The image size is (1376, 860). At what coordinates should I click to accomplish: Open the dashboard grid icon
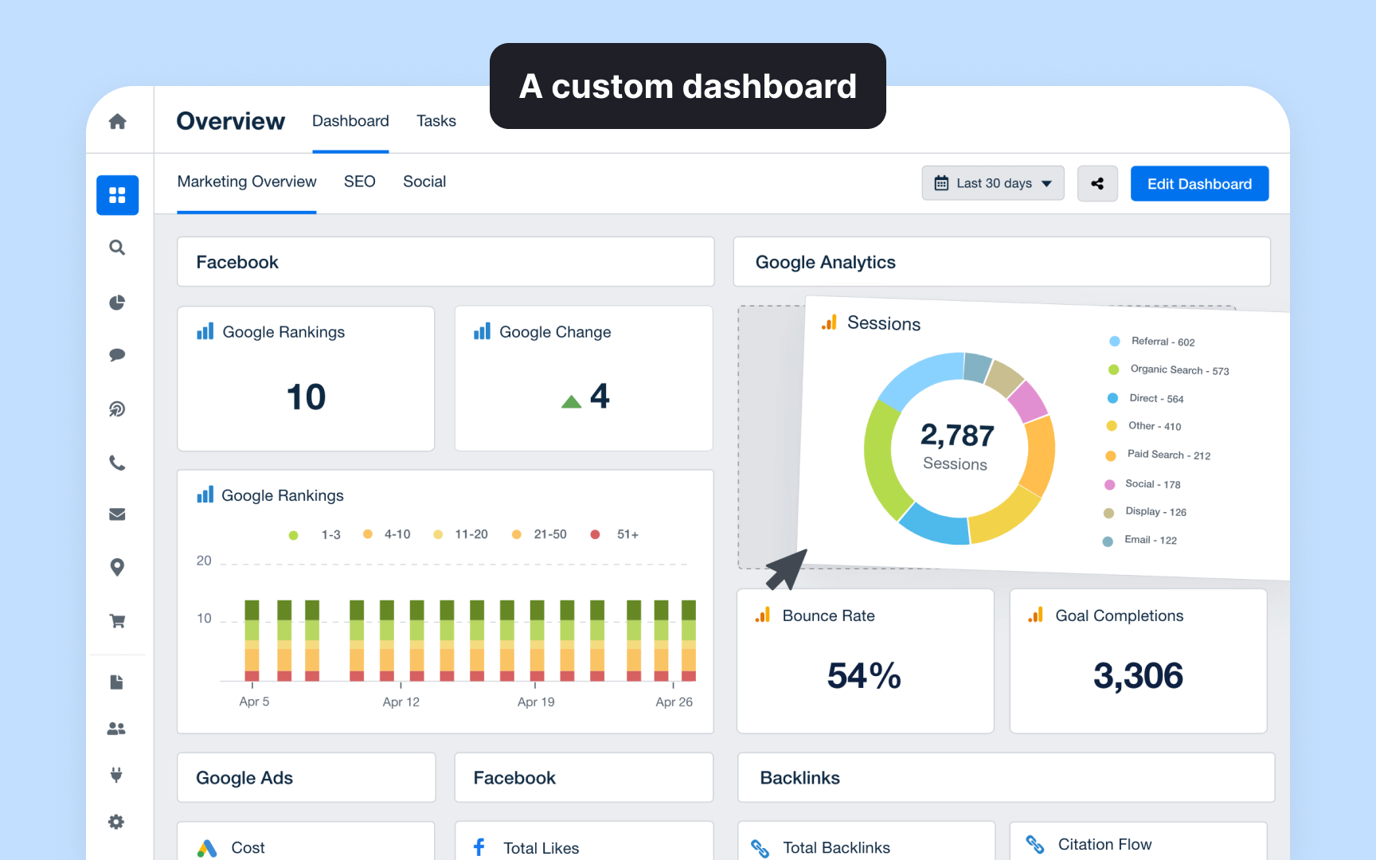(117, 195)
